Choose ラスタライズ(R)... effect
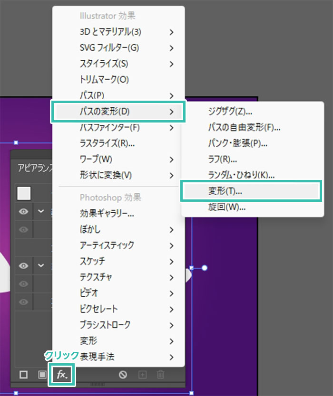Image resolution: width=333 pixels, height=396 pixels. pos(118,143)
